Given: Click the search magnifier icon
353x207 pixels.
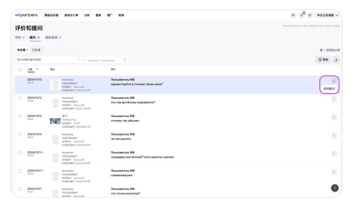Looking at the screenshot, I should [79, 60].
